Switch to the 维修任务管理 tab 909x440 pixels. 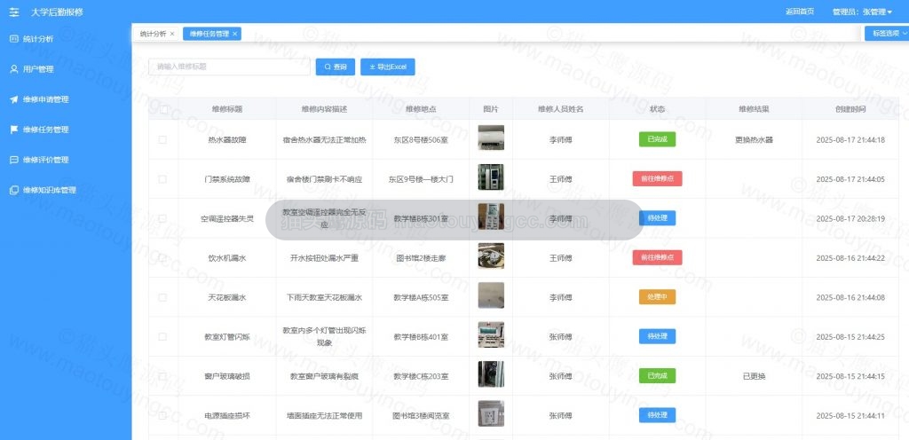[x=209, y=35]
